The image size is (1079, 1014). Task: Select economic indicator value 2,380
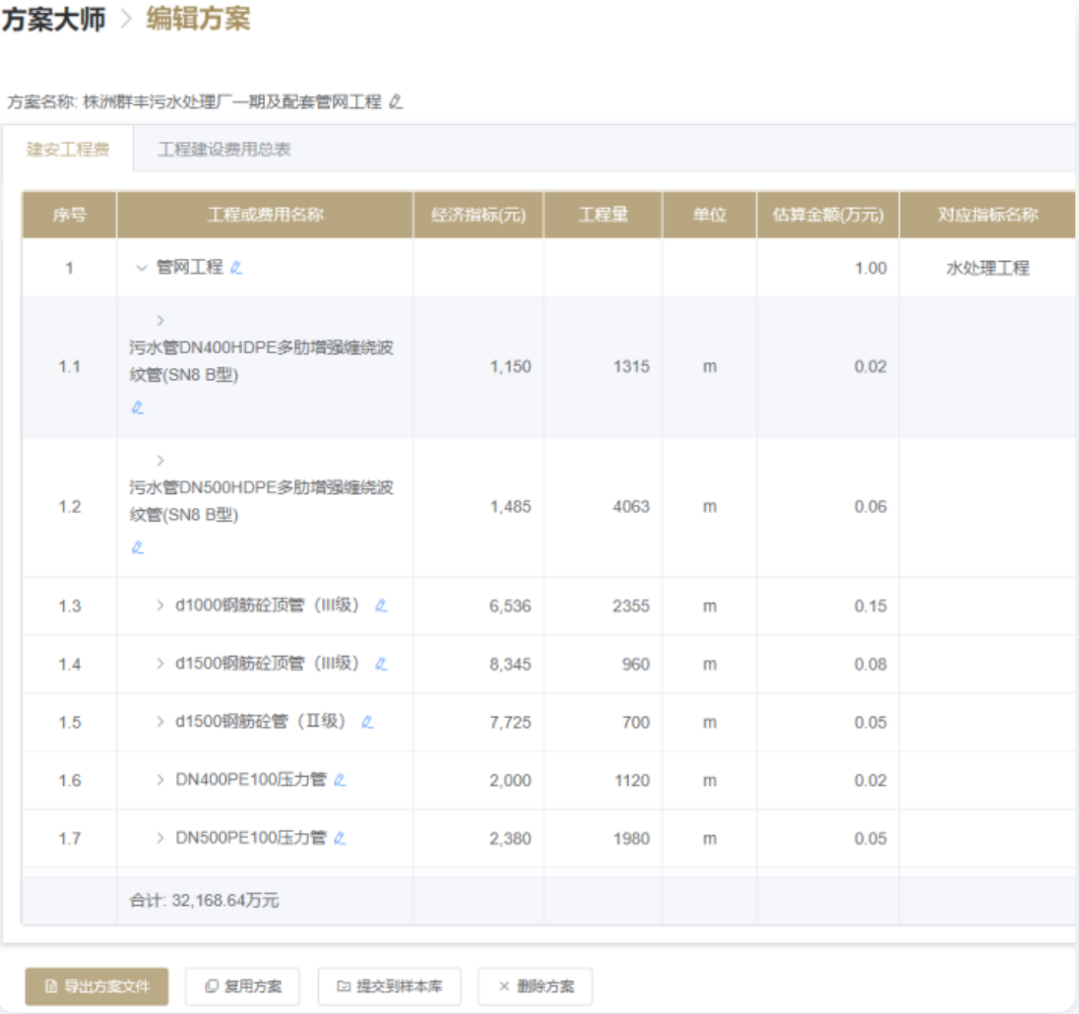(511, 839)
